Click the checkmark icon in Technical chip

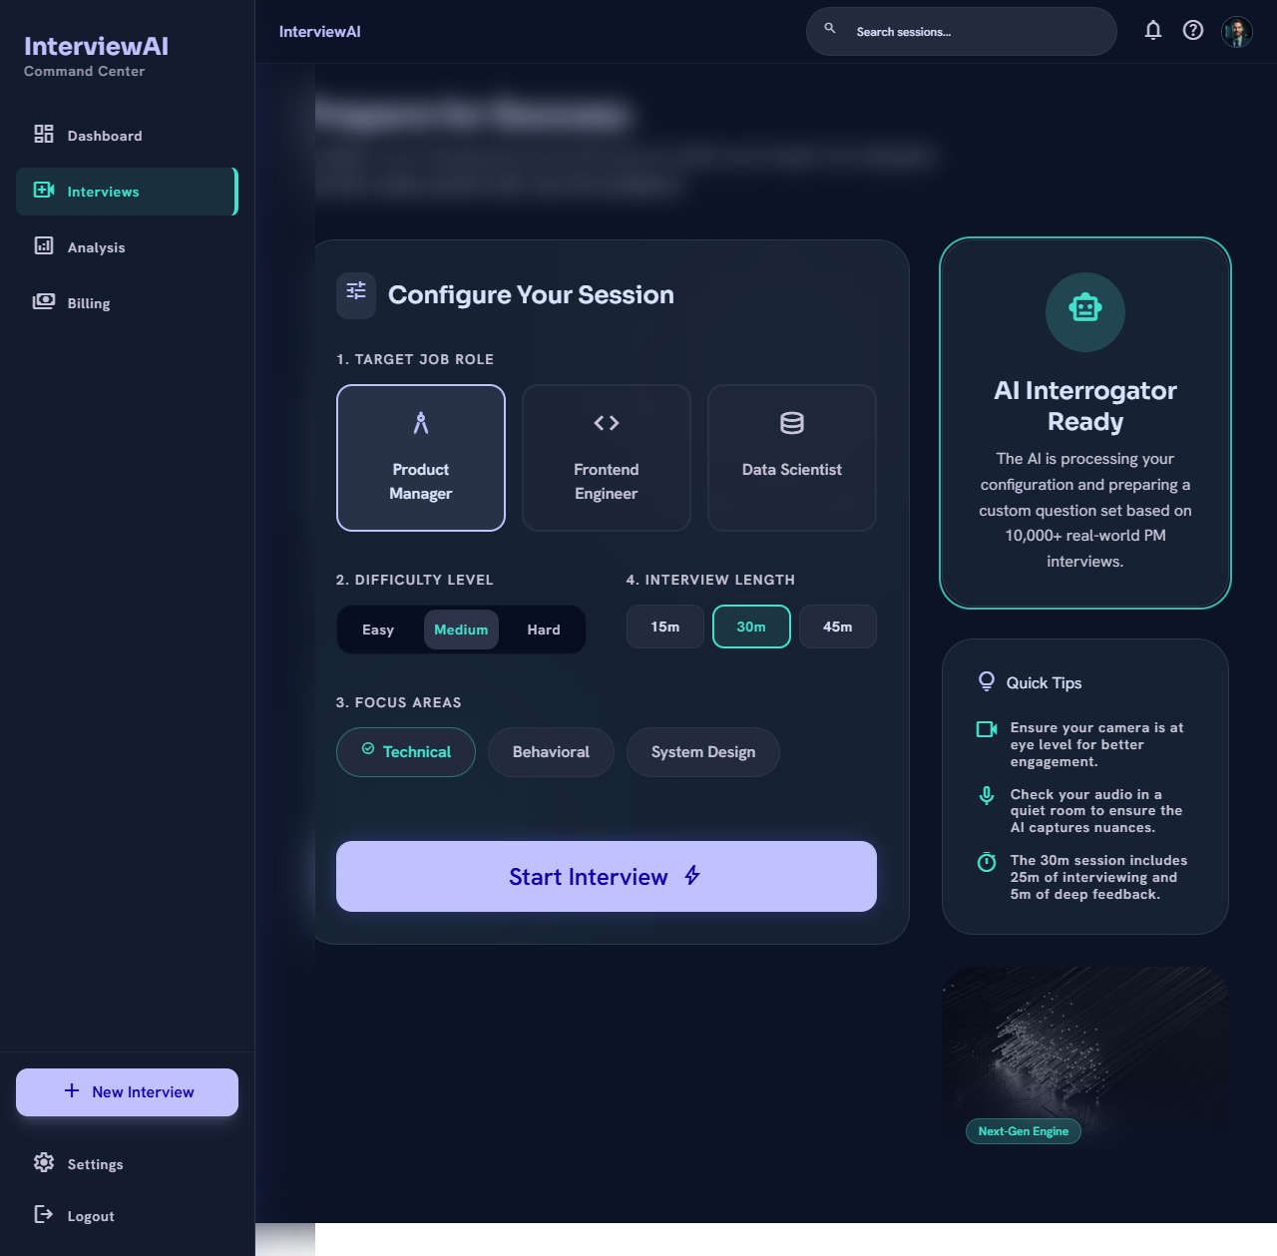(368, 749)
